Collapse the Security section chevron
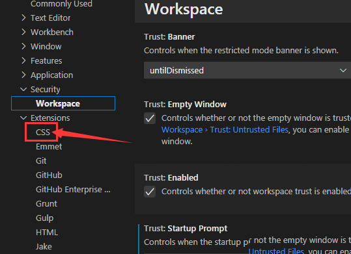 tap(23, 90)
